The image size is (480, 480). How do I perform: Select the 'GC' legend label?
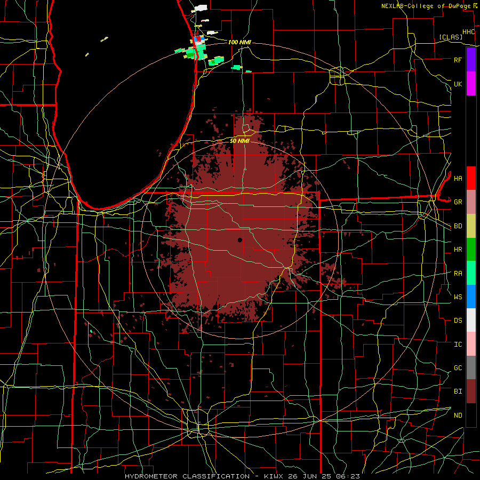[x=458, y=368]
